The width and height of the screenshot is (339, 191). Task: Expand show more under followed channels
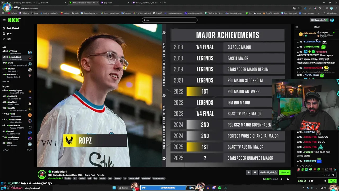click(x=6, y=81)
